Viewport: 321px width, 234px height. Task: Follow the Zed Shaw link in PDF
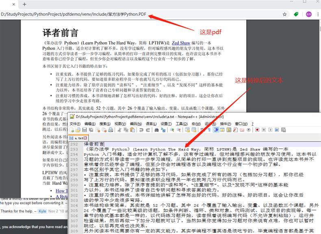click(x=181, y=43)
